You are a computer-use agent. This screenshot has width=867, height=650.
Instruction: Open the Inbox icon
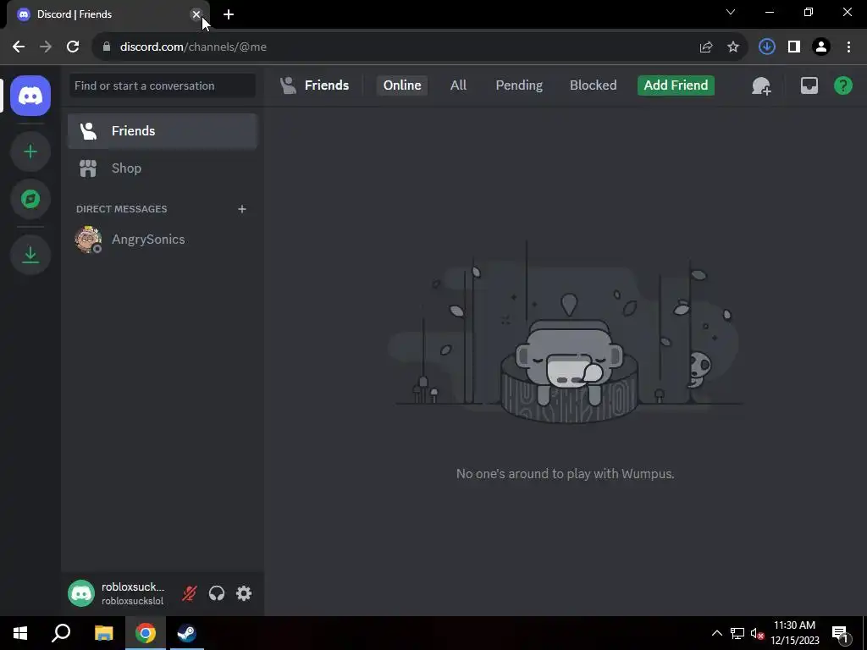pyautogui.click(x=809, y=85)
